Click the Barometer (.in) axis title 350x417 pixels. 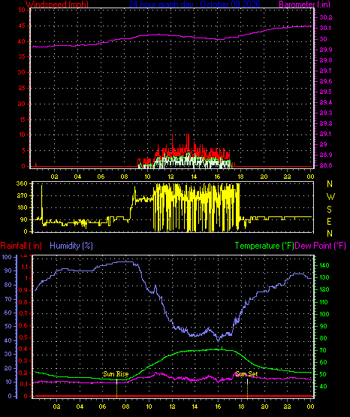click(x=304, y=5)
